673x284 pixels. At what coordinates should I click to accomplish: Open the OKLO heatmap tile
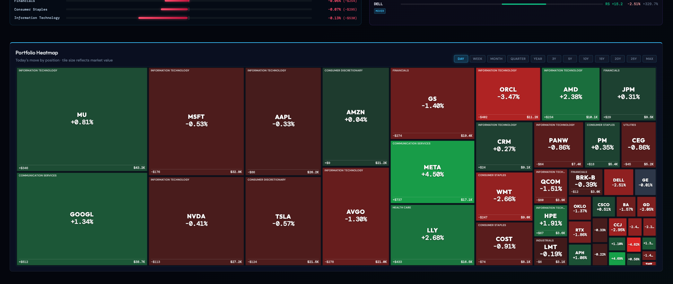tap(580, 208)
